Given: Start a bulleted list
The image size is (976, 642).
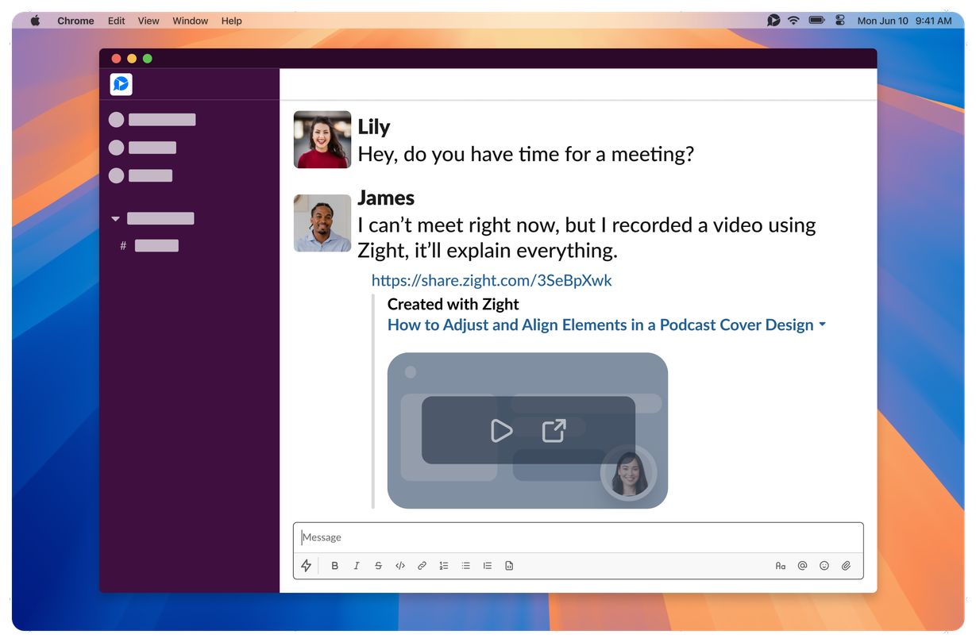Looking at the screenshot, I should click(465, 566).
